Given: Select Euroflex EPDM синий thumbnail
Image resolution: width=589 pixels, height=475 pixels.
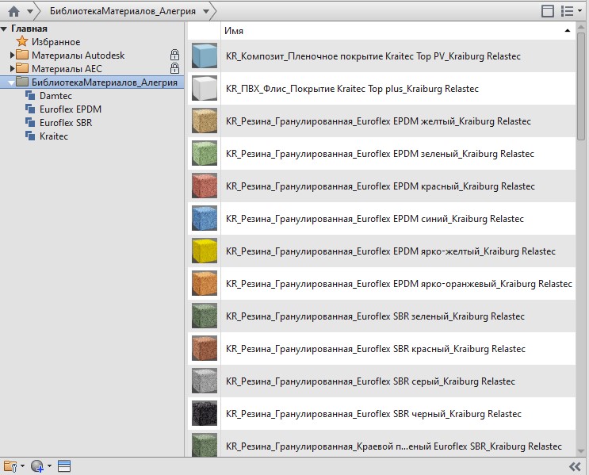Looking at the screenshot, I should [x=205, y=218].
